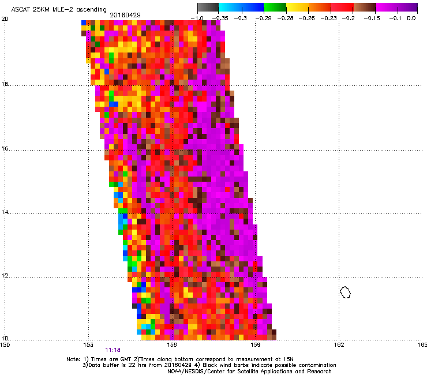Image resolution: width=427 pixels, height=375 pixels.
Task: Click the longitude axis label 162
Action: 339,345
